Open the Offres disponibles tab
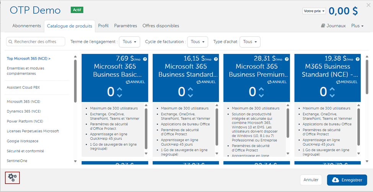The height and width of the screenshot is (192, 373). [161, 26]
